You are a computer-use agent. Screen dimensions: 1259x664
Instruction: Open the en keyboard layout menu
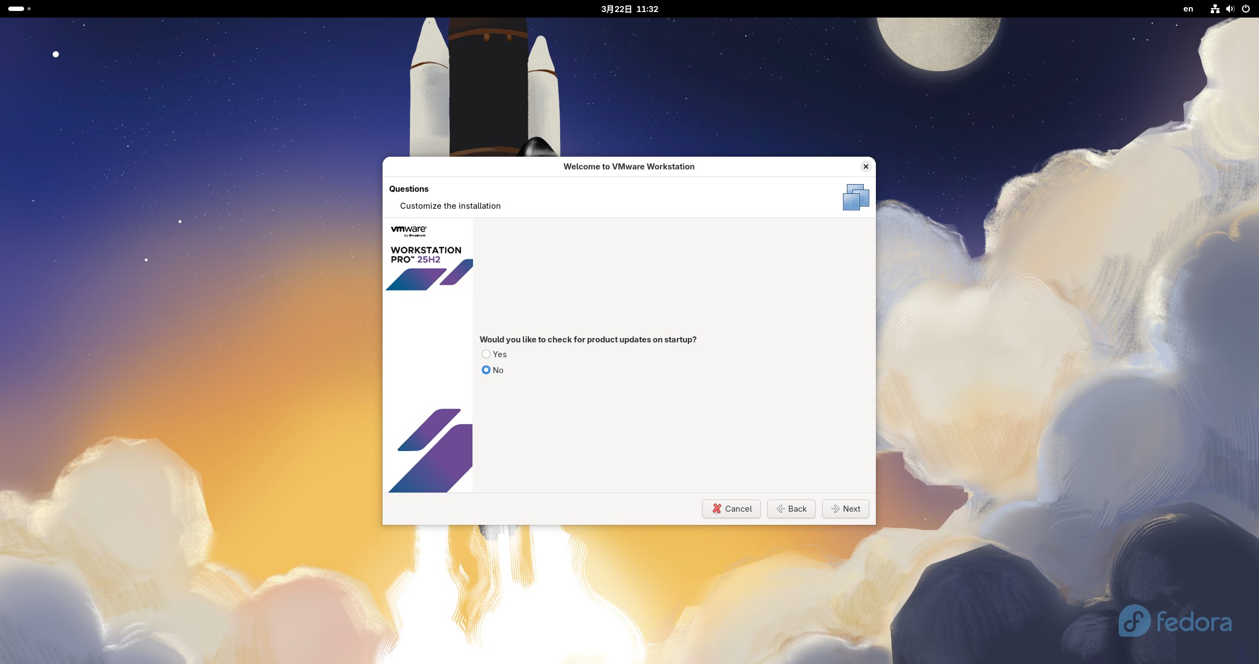1188,9
